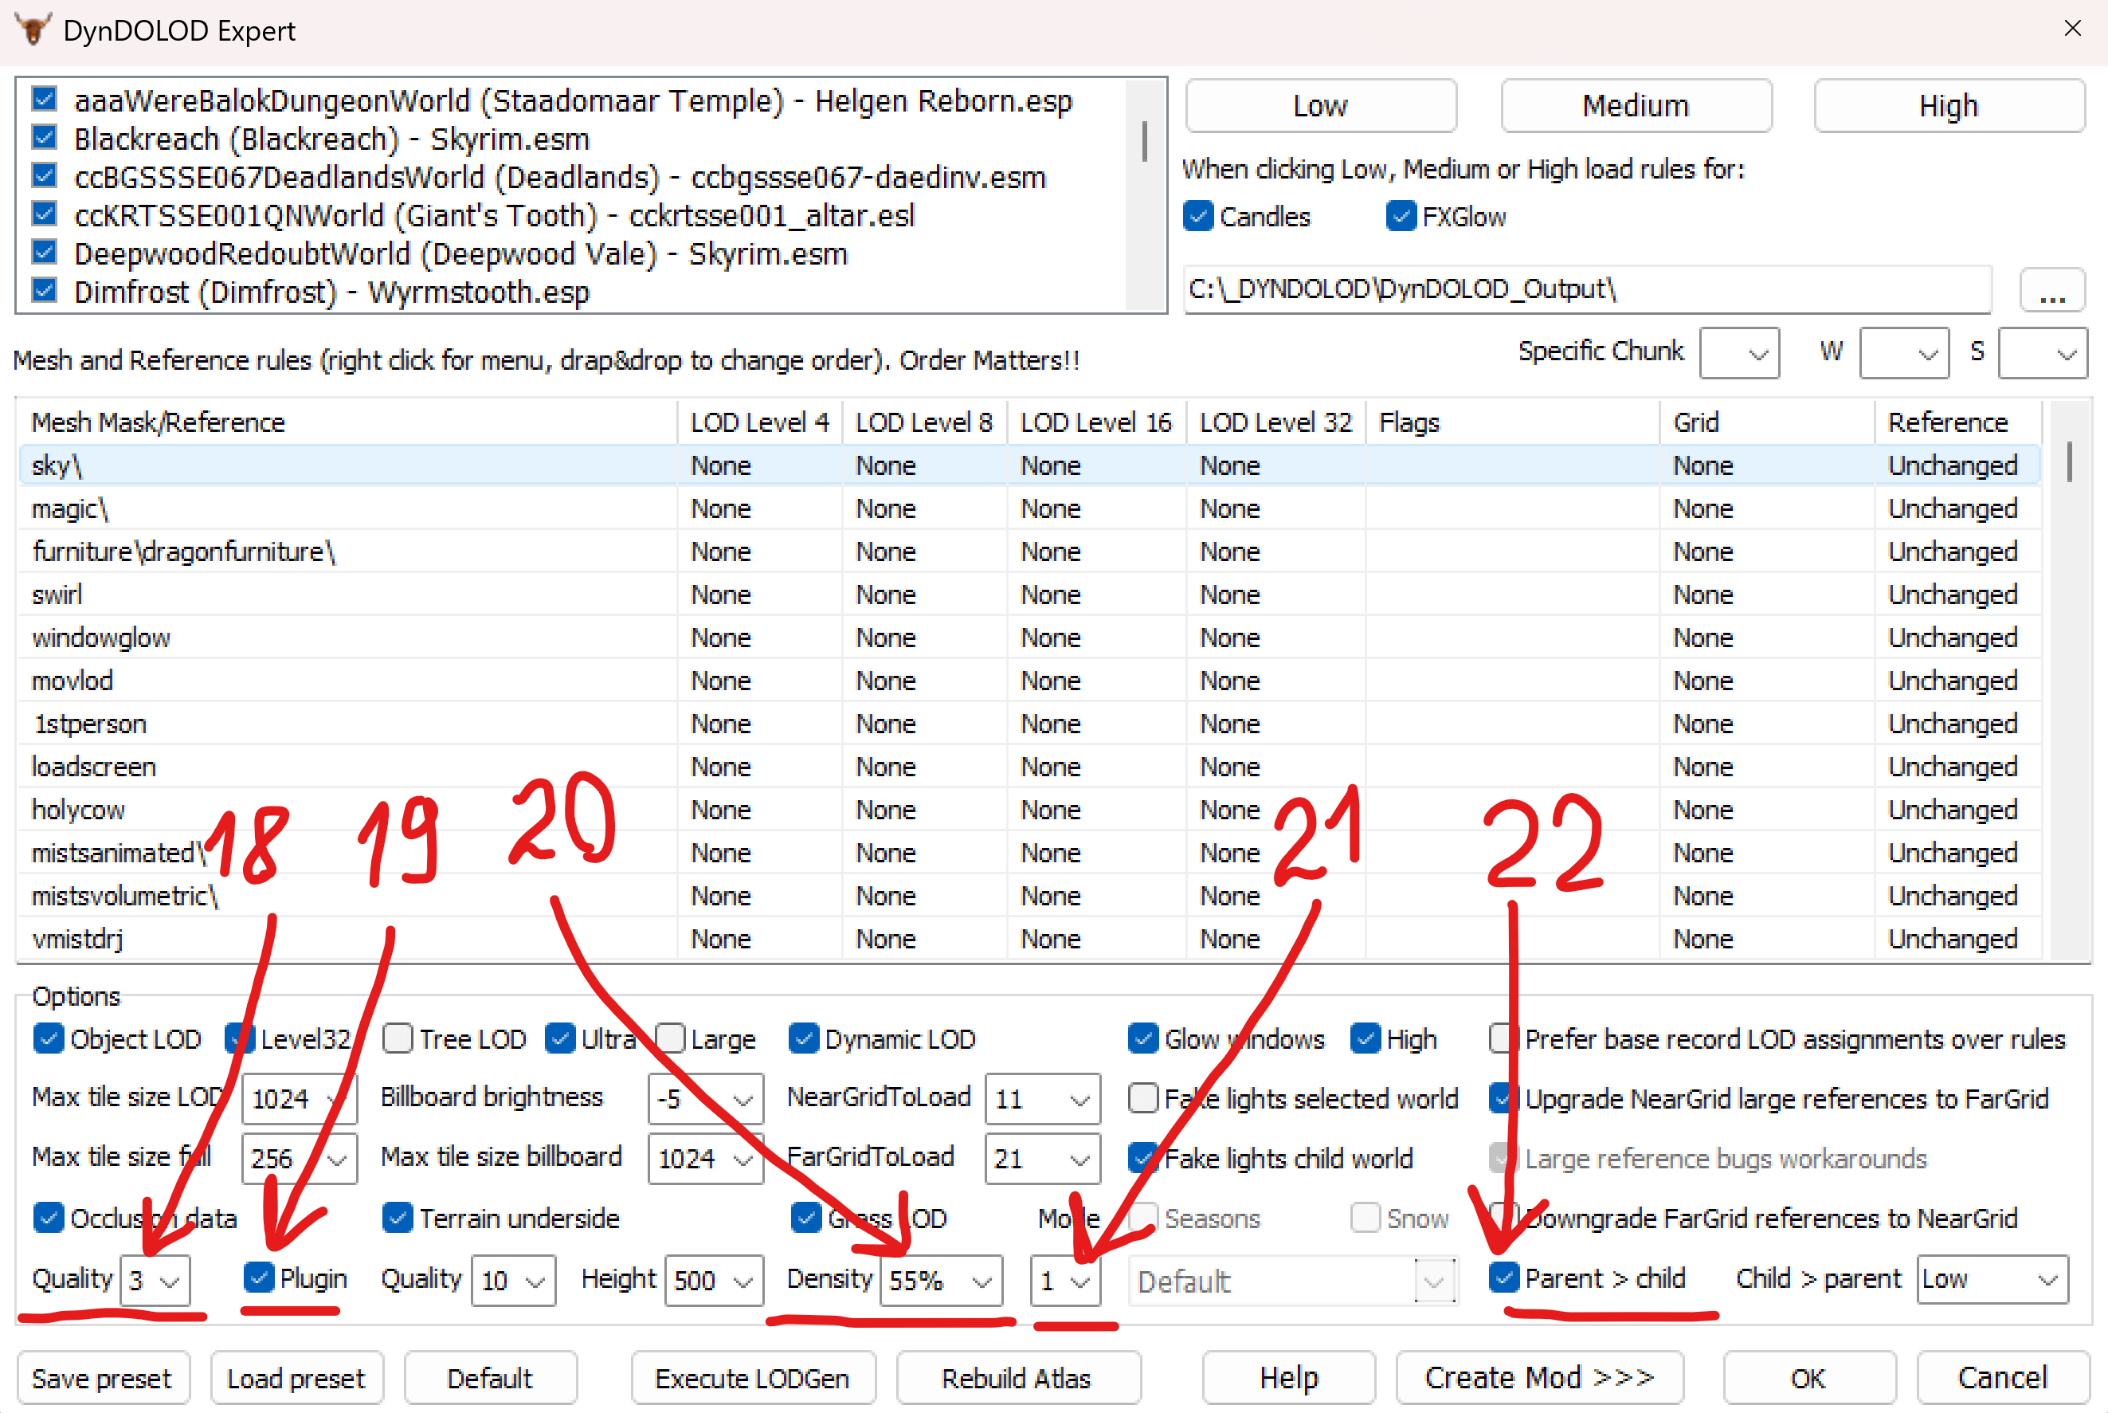This screenshot has width=2108, height=1413.
Task: Click the LOD Level 16 column header
Action: 1095,422
